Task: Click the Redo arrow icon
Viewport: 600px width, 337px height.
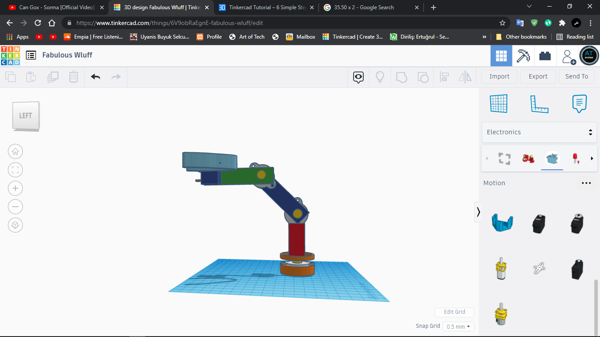Action: click(116, 76)
